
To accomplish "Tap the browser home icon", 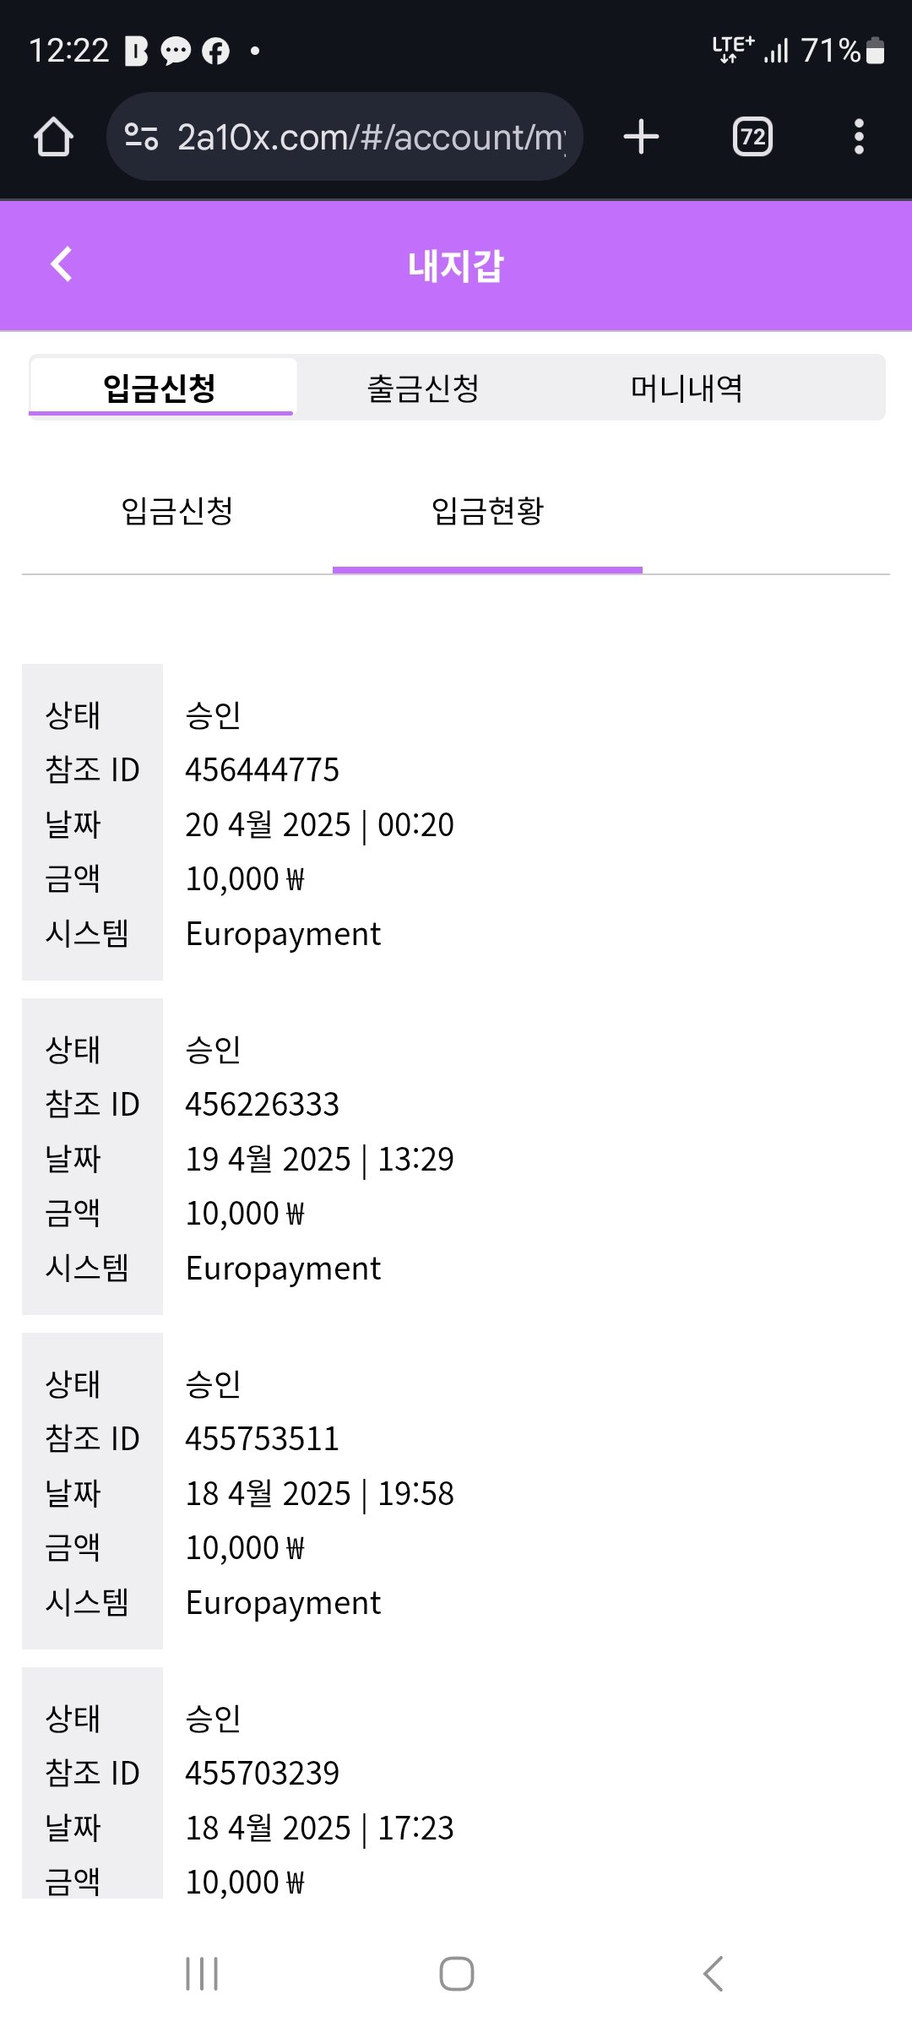I will (x=53, y=137).
